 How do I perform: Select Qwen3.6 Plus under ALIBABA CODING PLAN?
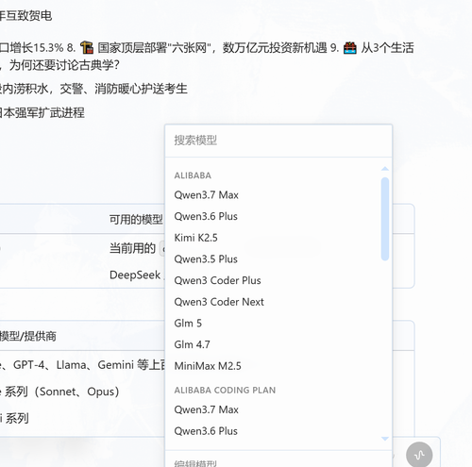coord(206,431)
